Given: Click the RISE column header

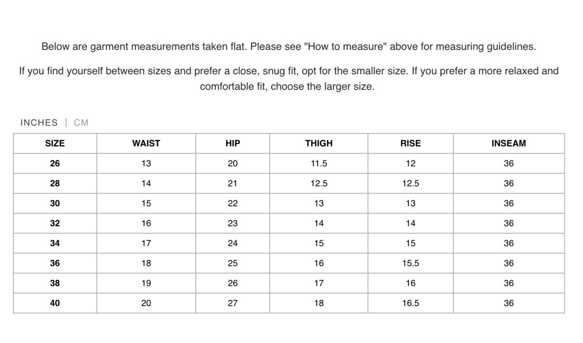Looking at the screenshot, I should pyautogui.click(x=411, y=143).
